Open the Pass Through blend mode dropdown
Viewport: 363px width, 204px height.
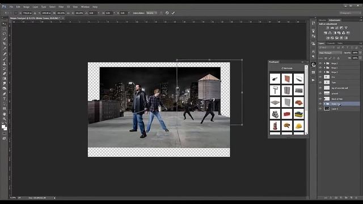(x=330, y=53)
